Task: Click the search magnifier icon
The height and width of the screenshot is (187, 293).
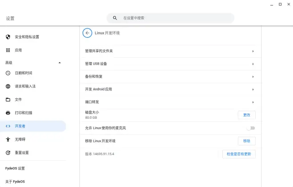Action: pos(115,18)
